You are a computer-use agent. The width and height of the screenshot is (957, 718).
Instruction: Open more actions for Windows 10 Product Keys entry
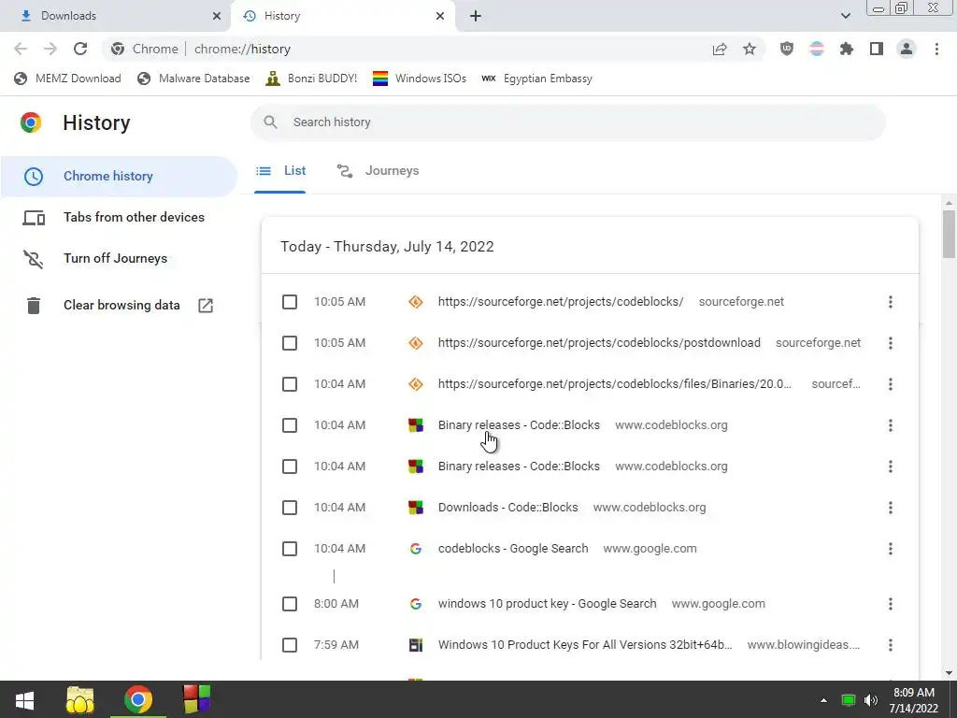coord(891,645)
